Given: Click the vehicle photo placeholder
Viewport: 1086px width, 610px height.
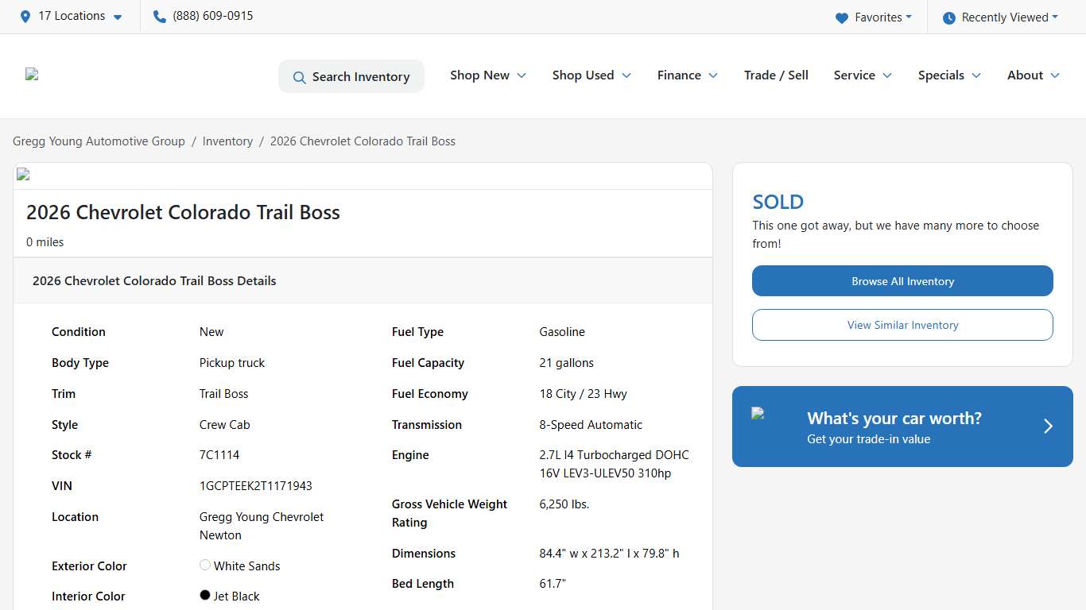Looking at the screenshot, I should (x=23, y=175).
